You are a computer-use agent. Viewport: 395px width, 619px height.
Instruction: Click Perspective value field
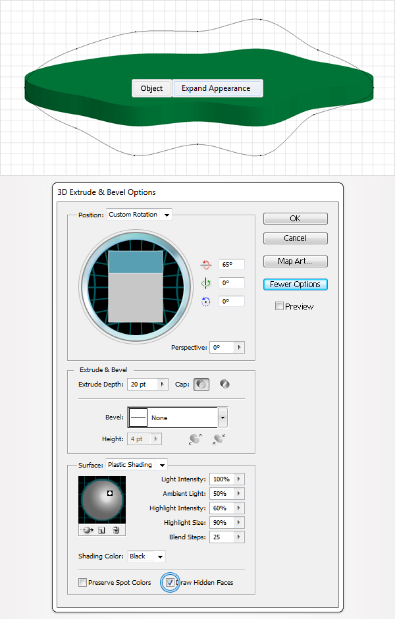click(x=222, y=348)
